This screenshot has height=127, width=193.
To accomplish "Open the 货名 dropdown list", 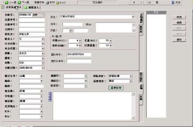I will click(133, 17).
